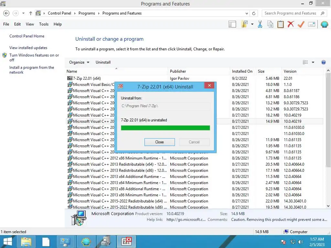
Task: Sort by the Publisher column header
Action: (199, 71)
